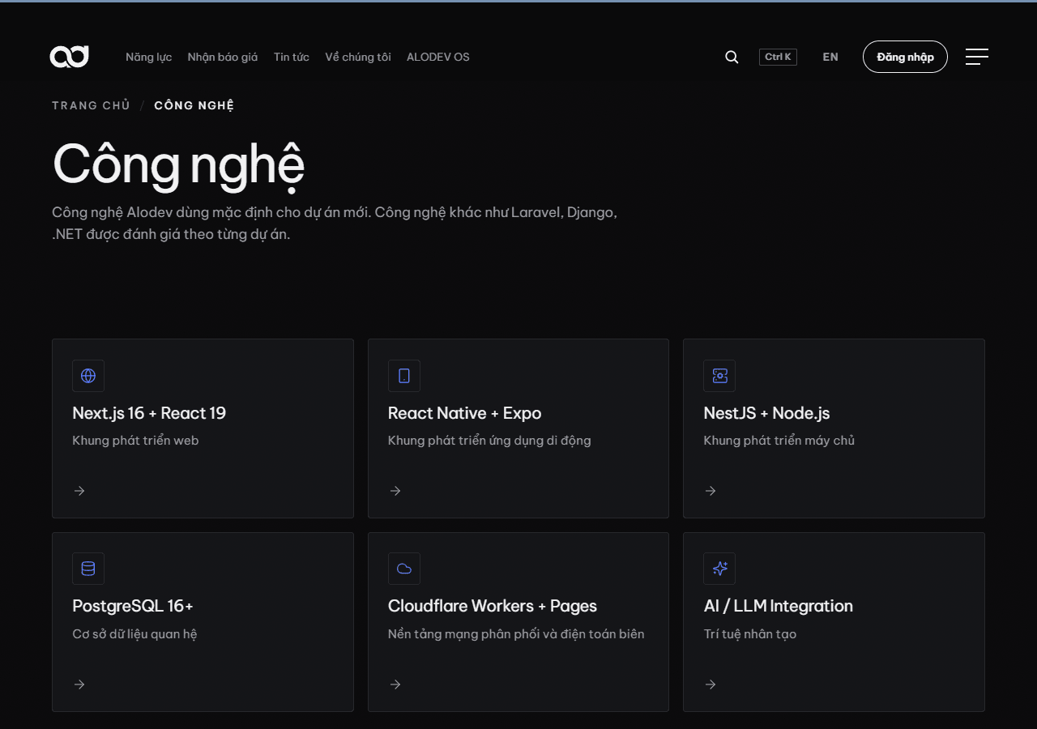Click the text 'Khung phát triển máy chủ'
Screen dimensions: 1037x729
tap(779, 441)
